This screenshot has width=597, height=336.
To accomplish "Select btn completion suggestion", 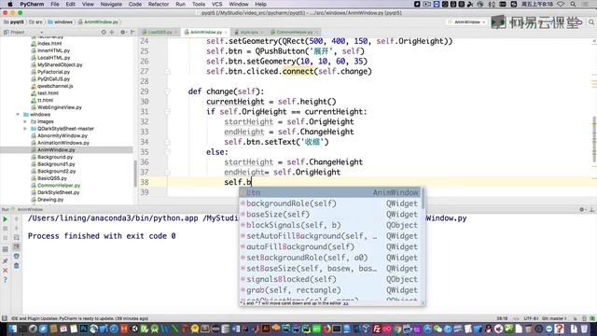I will [330, 193].
